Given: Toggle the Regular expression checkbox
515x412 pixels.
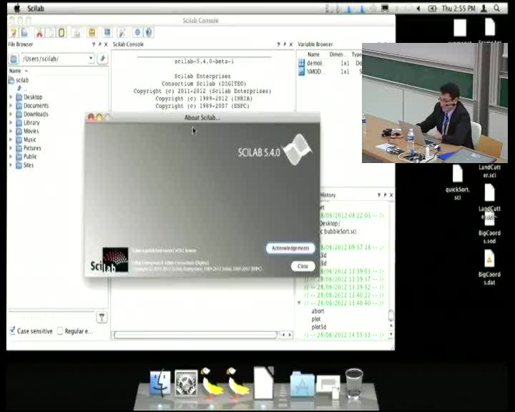Looking at the screenshot, I should [60, 331].
